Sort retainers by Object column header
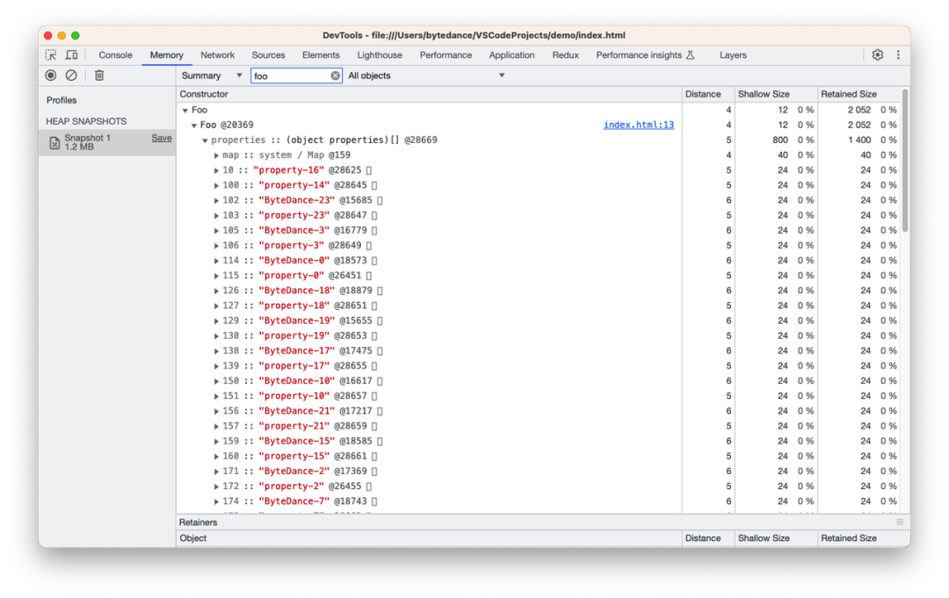Image resolution: width=949 pixels, height=598 pixels. (429, 538)
